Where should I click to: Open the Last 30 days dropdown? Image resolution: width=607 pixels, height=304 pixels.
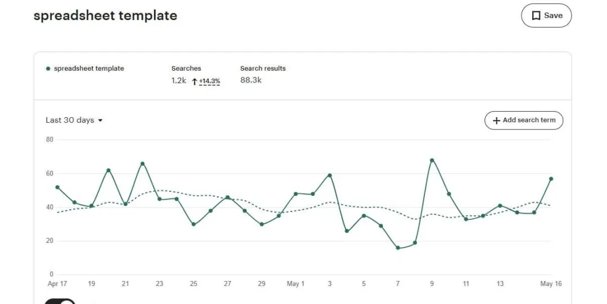point(74,120)
